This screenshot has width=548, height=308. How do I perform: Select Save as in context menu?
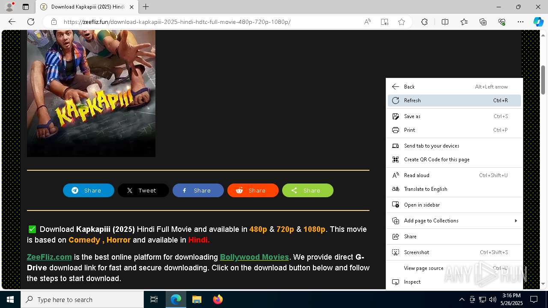coord(454,116)
